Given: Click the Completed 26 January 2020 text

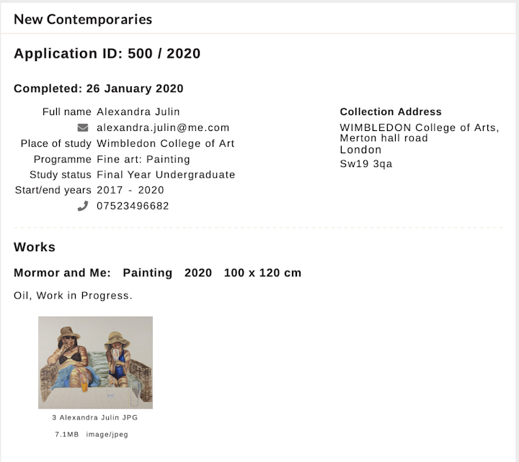Looking at the screenshot, I should 99,89.
